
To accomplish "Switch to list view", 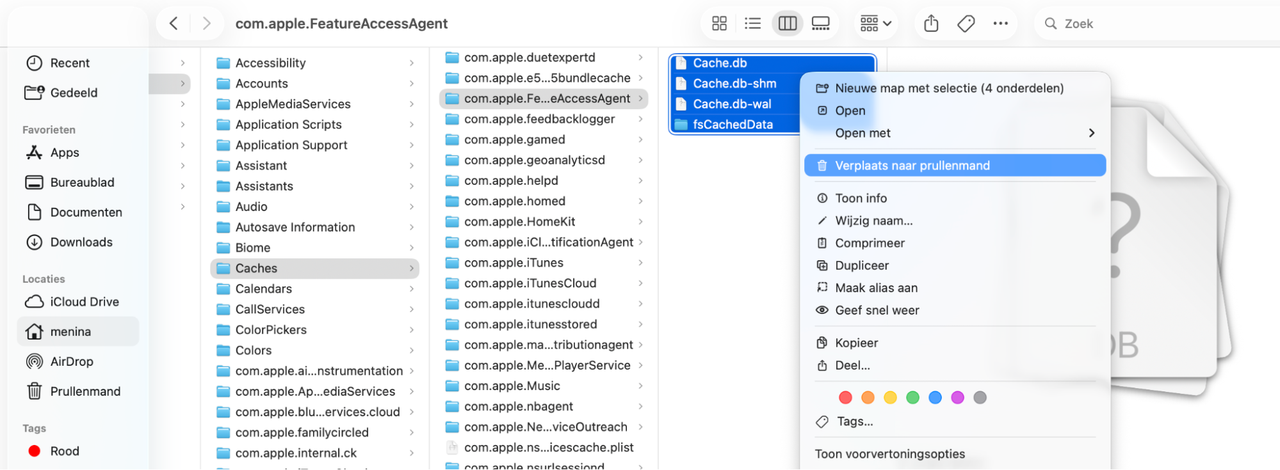I will click(752, 24).
